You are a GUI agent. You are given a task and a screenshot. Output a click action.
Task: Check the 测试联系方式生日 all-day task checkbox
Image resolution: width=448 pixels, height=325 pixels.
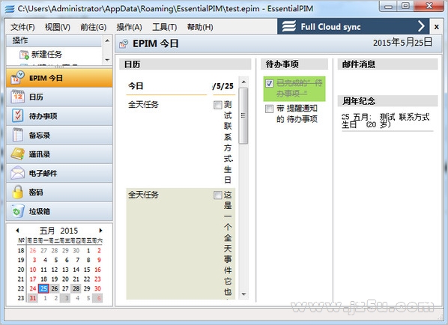[218, 105]
